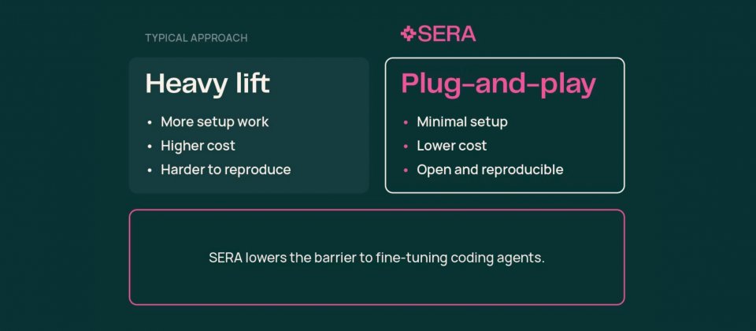Click the white bullet beside "Harder to reproduce"
This screenshot has height=331, width=756.
click(x=150, y=170)
